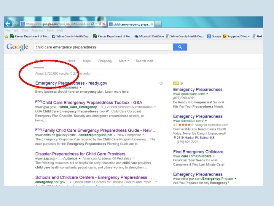Click the info icon next to Ads label
This screenshot has width=274, height=206.
(x=181, y=83)
